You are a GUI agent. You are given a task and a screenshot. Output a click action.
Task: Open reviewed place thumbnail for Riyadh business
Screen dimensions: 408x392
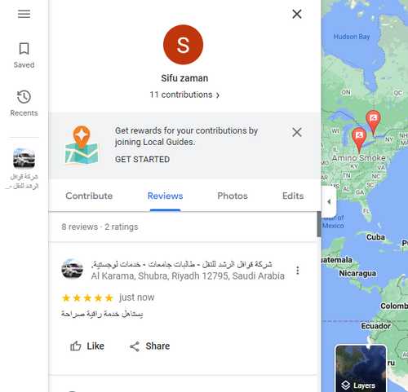coord(72,269)
